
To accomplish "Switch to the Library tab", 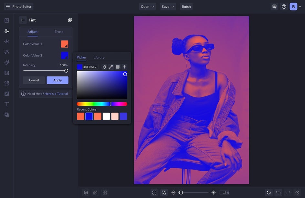I will click(99, 57).
